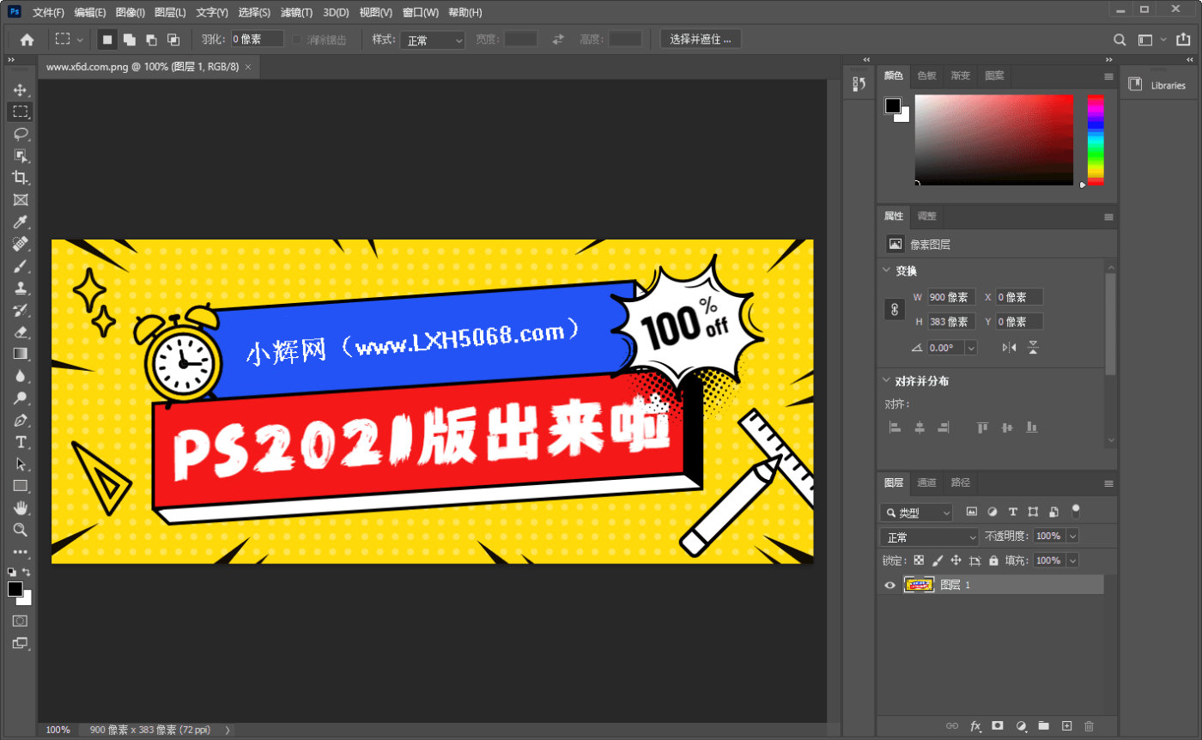The width and height of the screenshot is (1202, 740).
Task: Select the Frame tool
Action: pos(20,200)
